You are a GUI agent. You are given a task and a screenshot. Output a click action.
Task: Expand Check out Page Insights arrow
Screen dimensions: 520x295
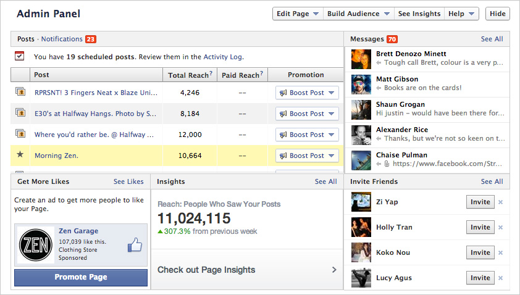(x=334, y=270)
